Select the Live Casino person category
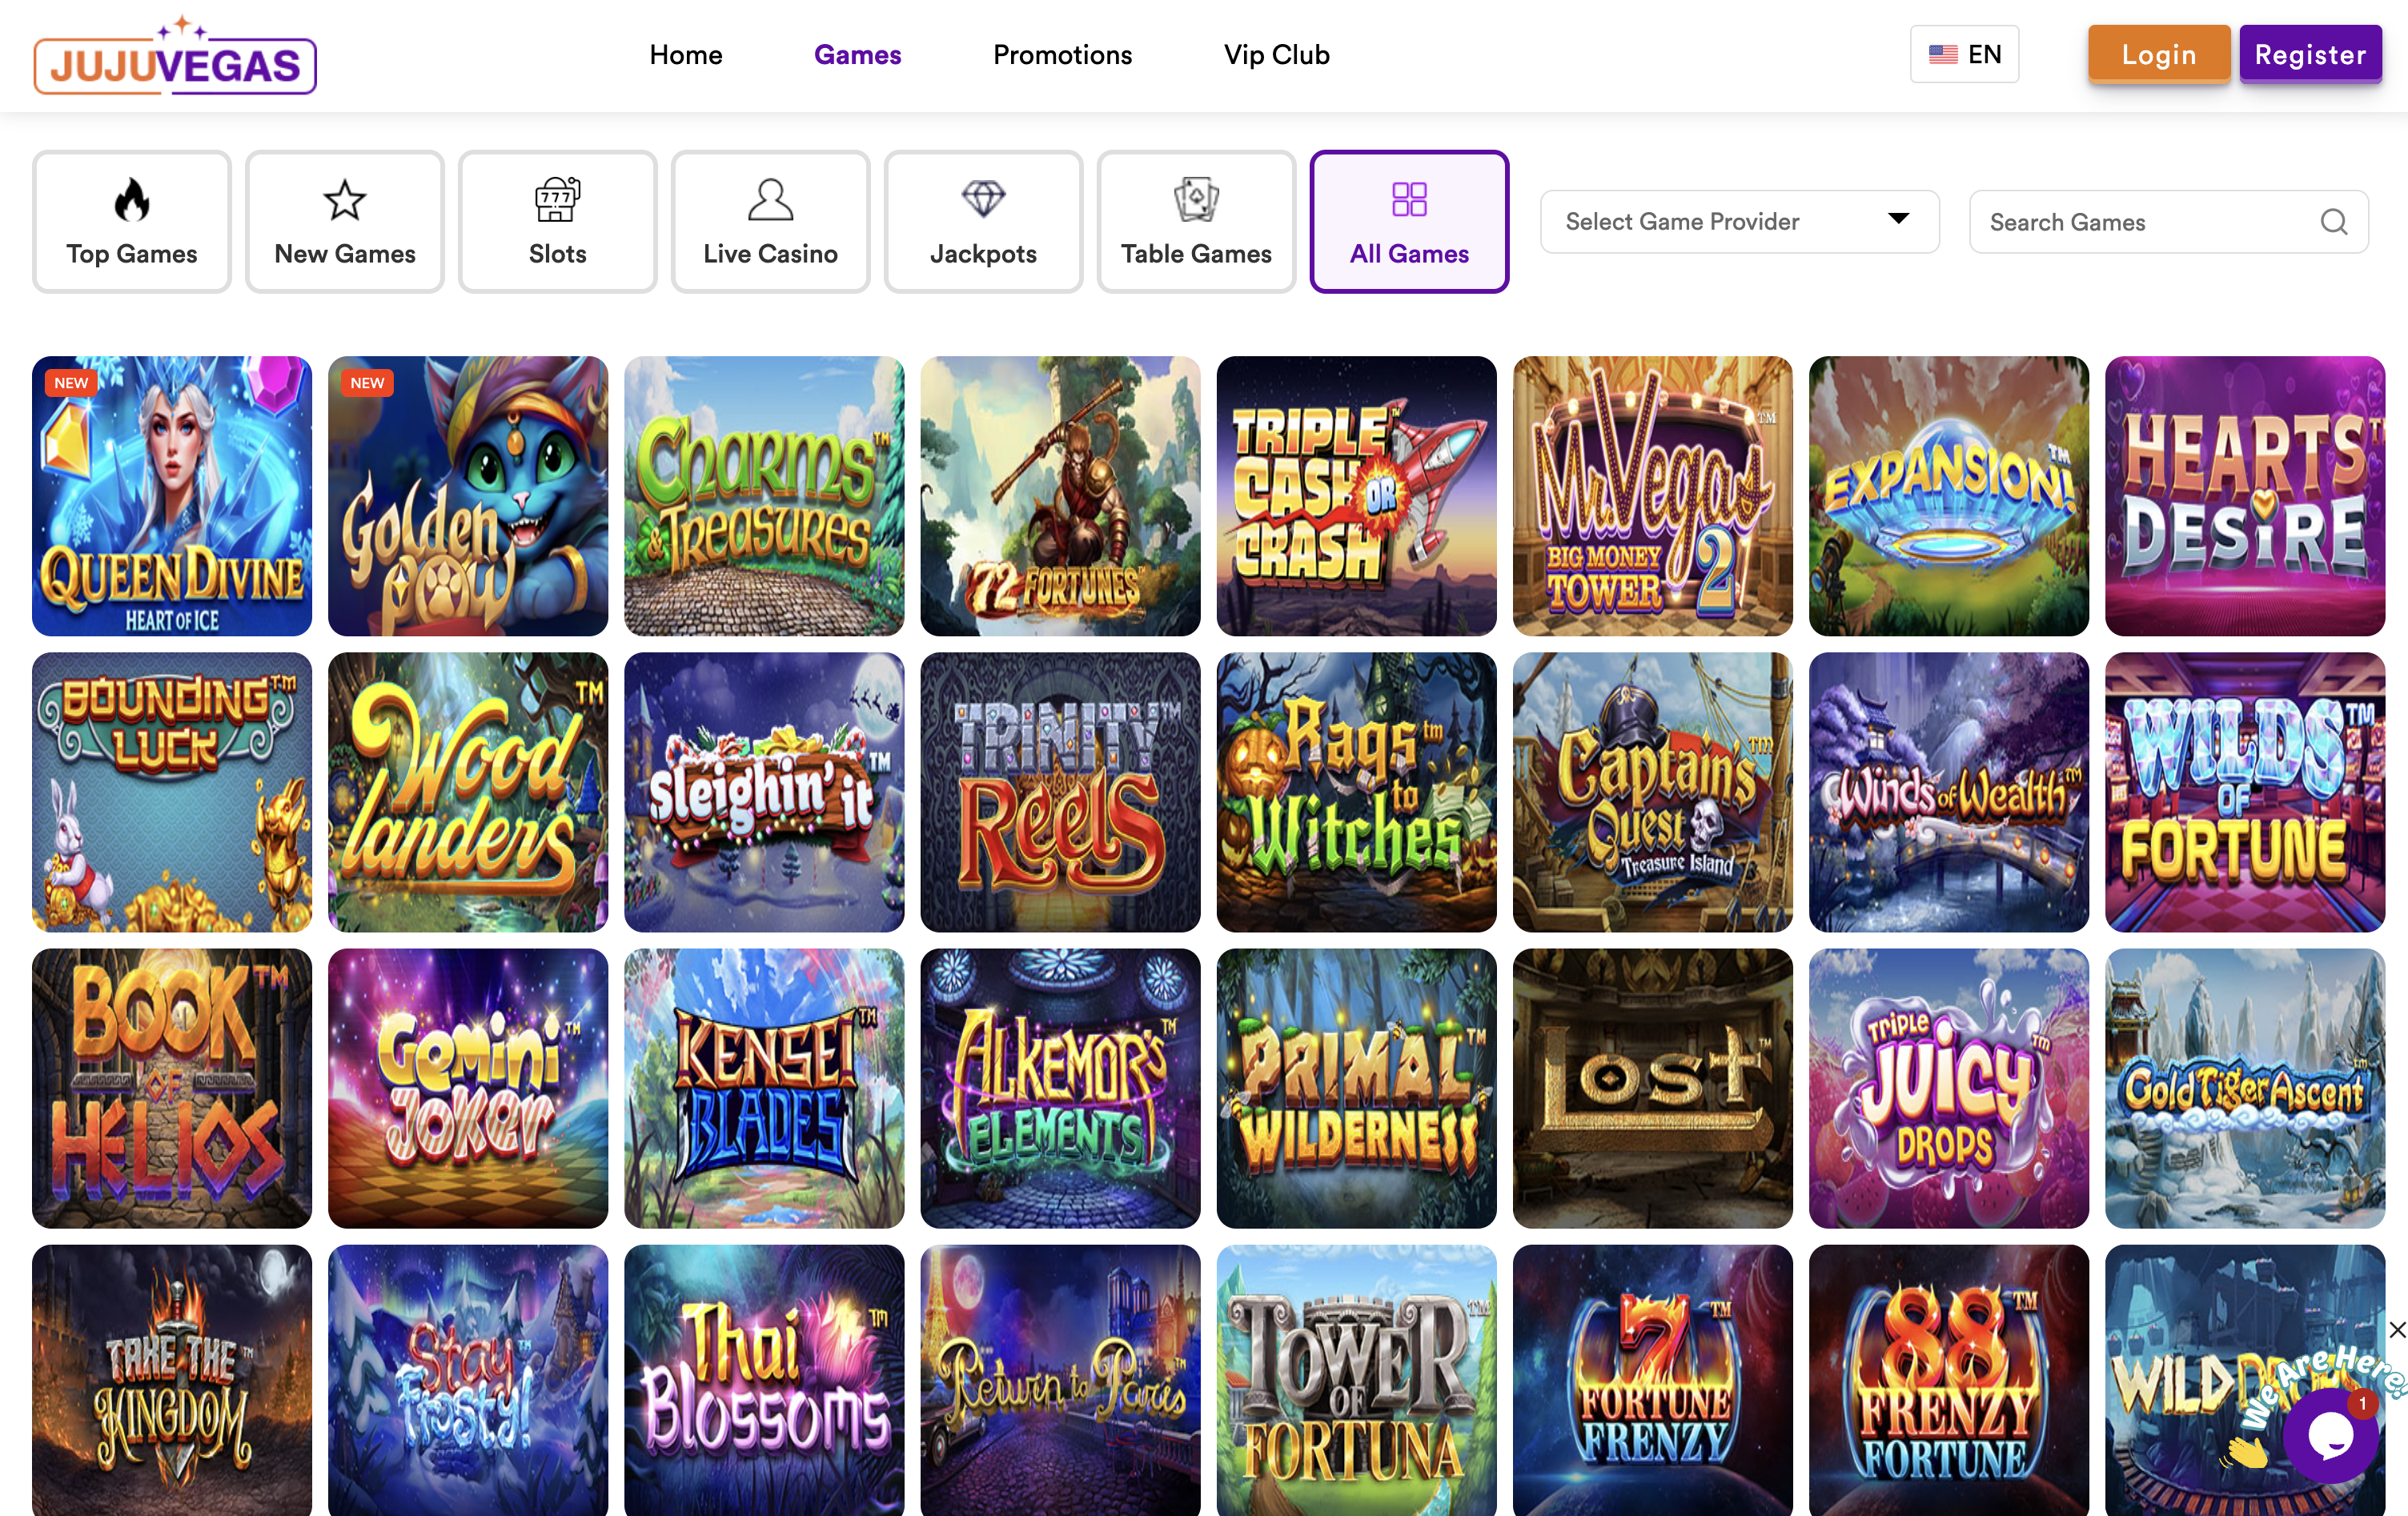Image resolution: width=2408 pixels, height=1516 pixels. point(771,222)
